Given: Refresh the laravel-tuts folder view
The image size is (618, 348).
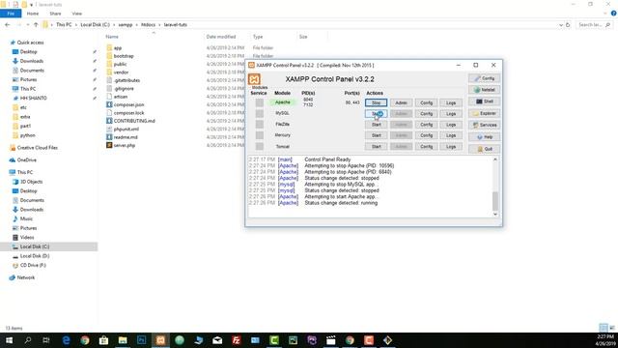Looking at the screenshot, I should (568, 24).
